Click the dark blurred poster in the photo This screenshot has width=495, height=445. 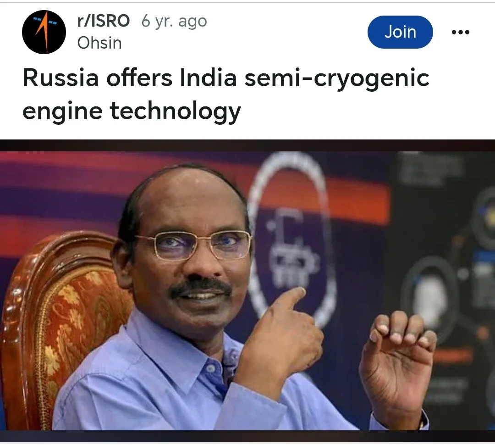(442, 291)
